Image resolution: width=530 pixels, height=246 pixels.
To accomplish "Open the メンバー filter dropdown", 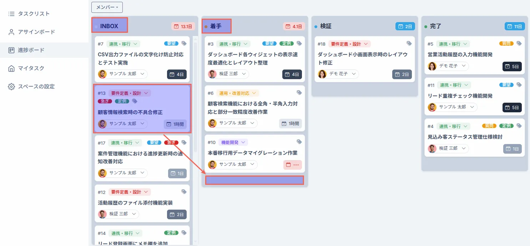I will 107,7.
